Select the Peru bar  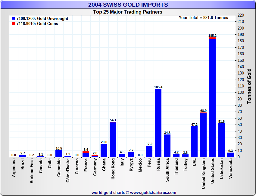(x=149, y=151)
